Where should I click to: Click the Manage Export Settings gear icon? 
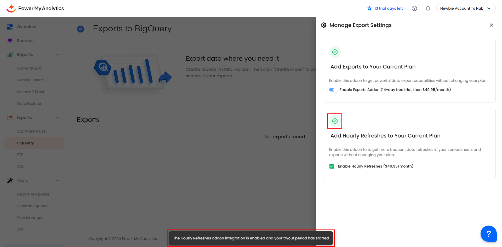pos(324,25)
